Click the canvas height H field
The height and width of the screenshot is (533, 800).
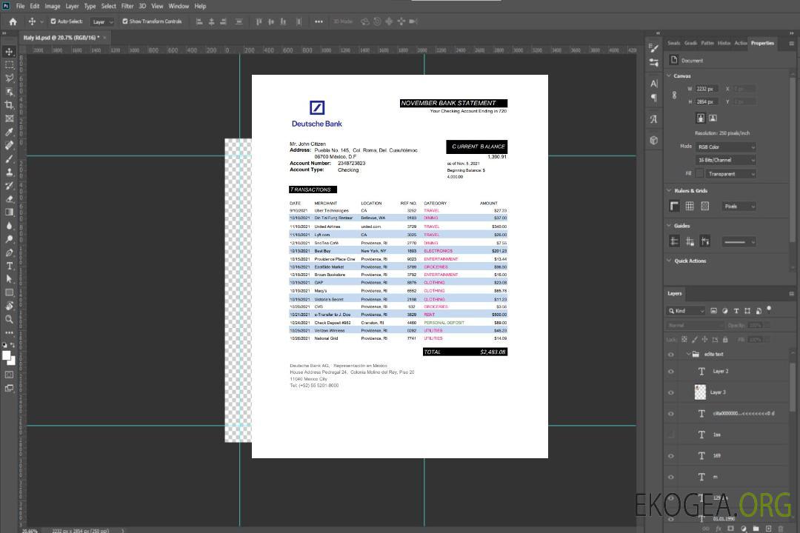point(707,102)
